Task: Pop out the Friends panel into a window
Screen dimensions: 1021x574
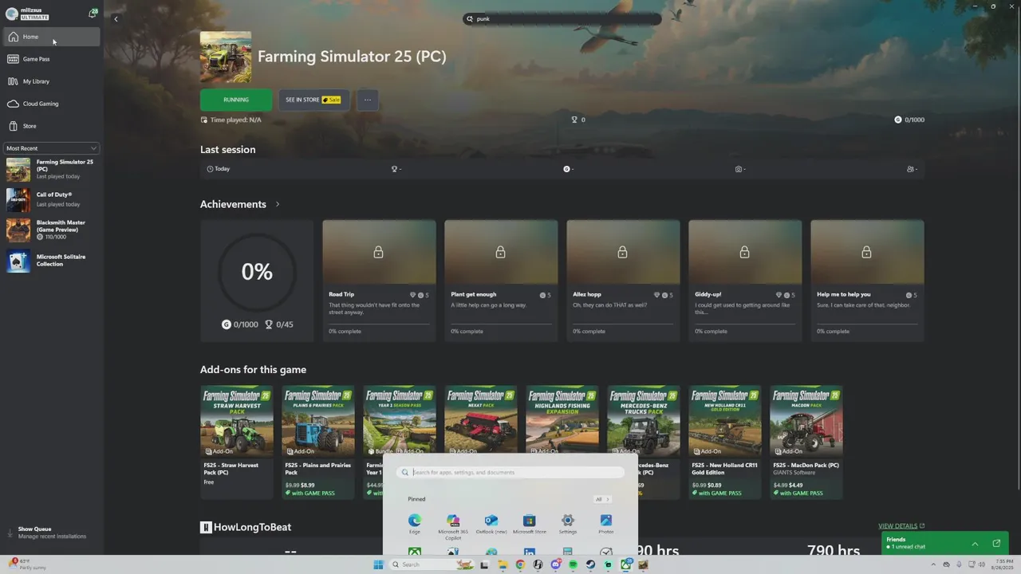Action: tap(996, 544)
